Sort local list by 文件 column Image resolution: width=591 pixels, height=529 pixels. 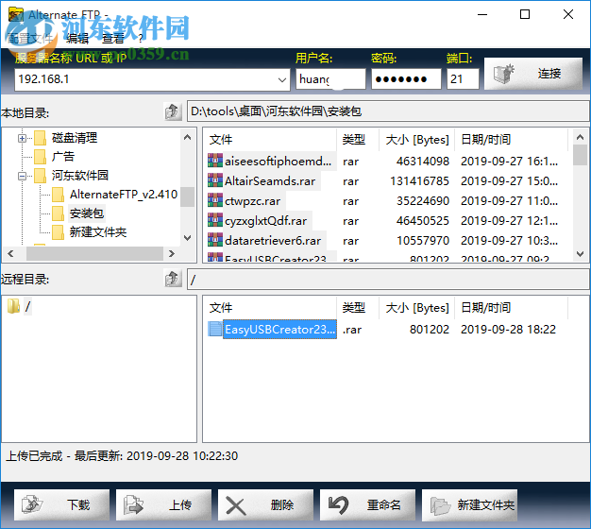(x=270, y=140)
